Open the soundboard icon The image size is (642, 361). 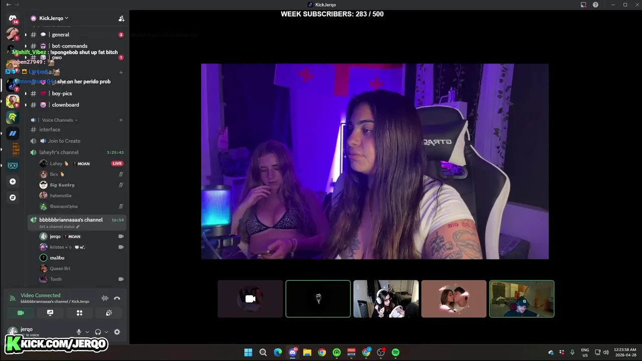(x=109, y=313)
